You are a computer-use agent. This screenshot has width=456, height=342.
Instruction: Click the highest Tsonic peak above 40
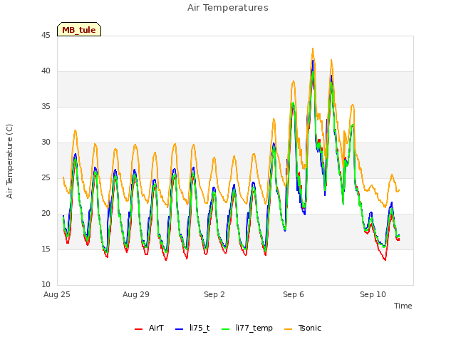point(313,48)
